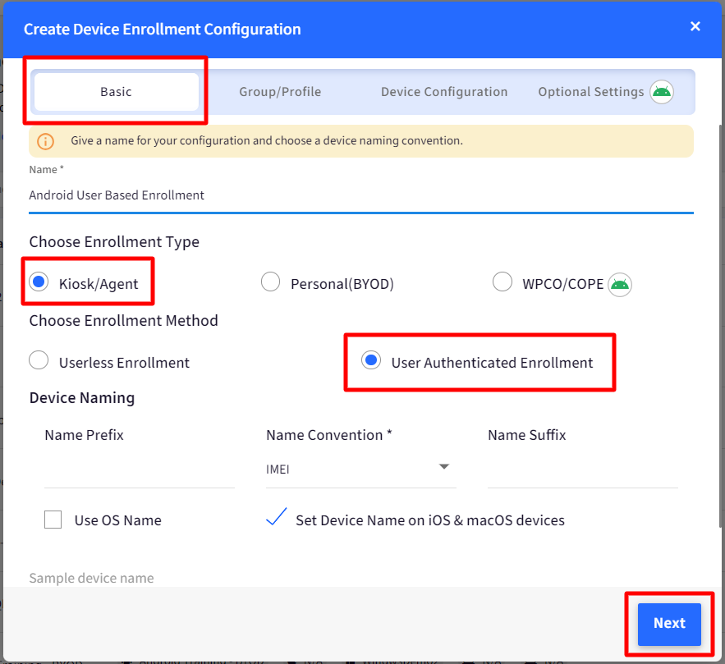Uncheck Set Device Name on iOS & macOS
Screen dimensions: 725x664
(x=277, y=518)
